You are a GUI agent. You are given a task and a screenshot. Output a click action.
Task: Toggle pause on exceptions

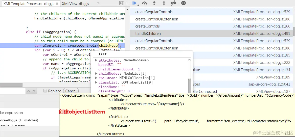184,3
